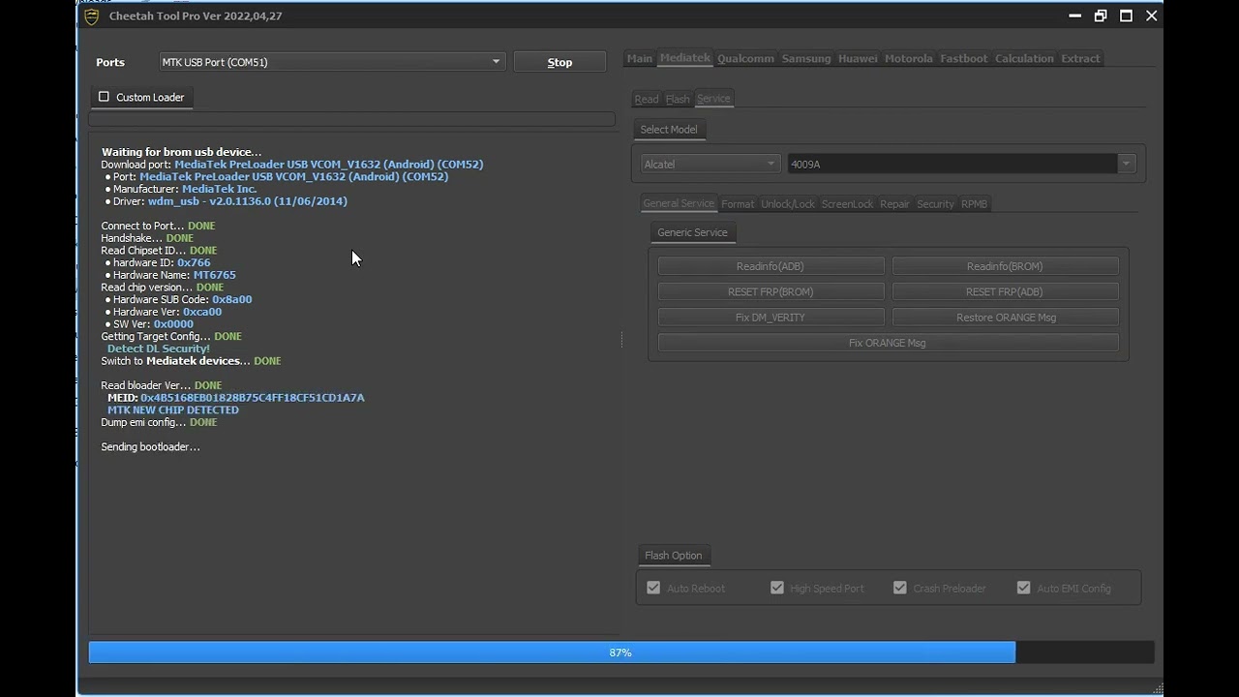This screenshot has width=1239, height=697.
Task: Enable the Custom Loader checkbox
Action: [x=104, y=97]
